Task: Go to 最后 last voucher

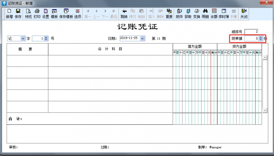Action: tap(114, 13)
